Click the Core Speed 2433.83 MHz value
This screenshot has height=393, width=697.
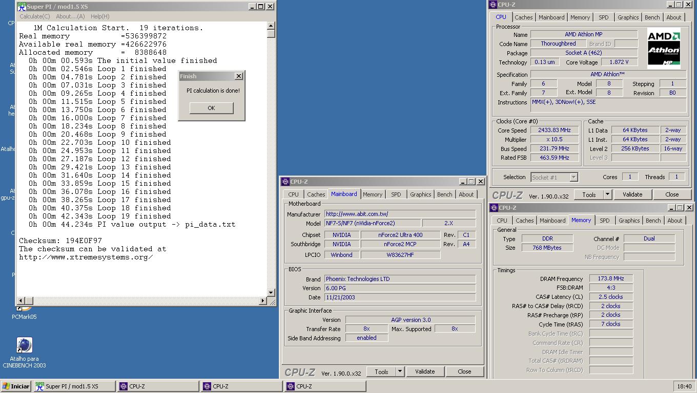point(555,130)
